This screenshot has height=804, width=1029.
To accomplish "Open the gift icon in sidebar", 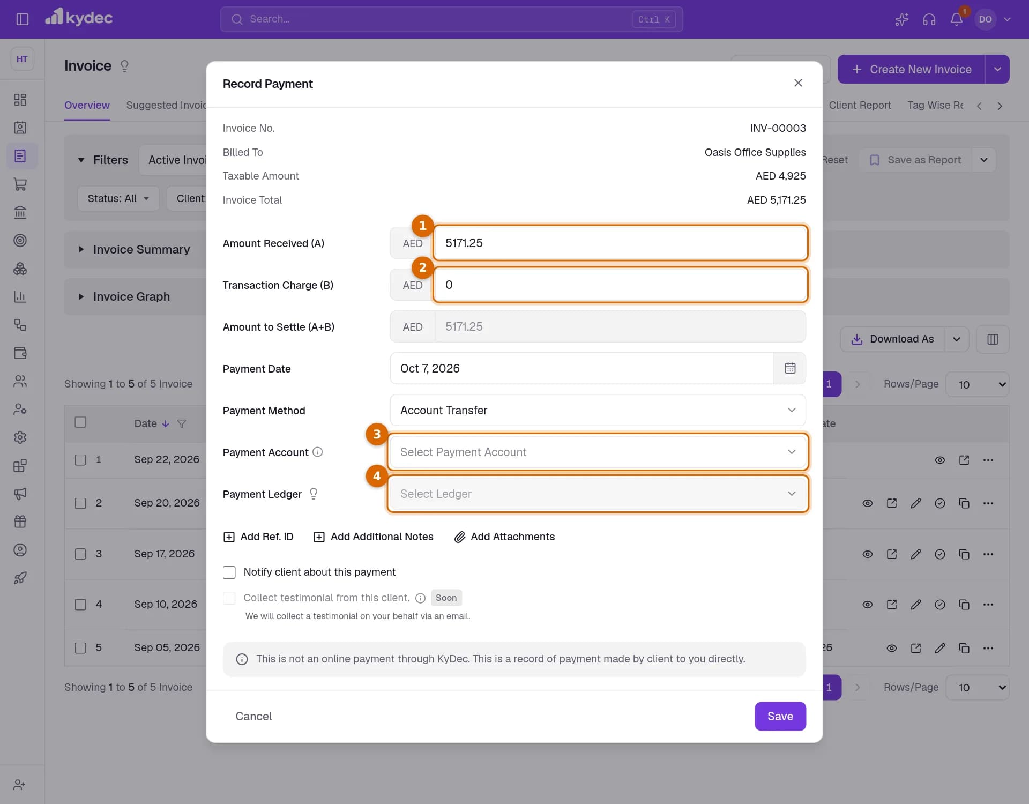I will (20, 522).
